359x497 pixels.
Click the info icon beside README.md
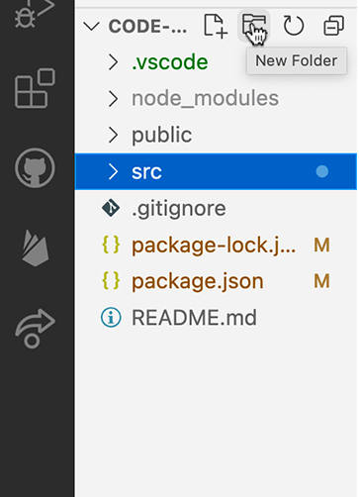(111, 318)
